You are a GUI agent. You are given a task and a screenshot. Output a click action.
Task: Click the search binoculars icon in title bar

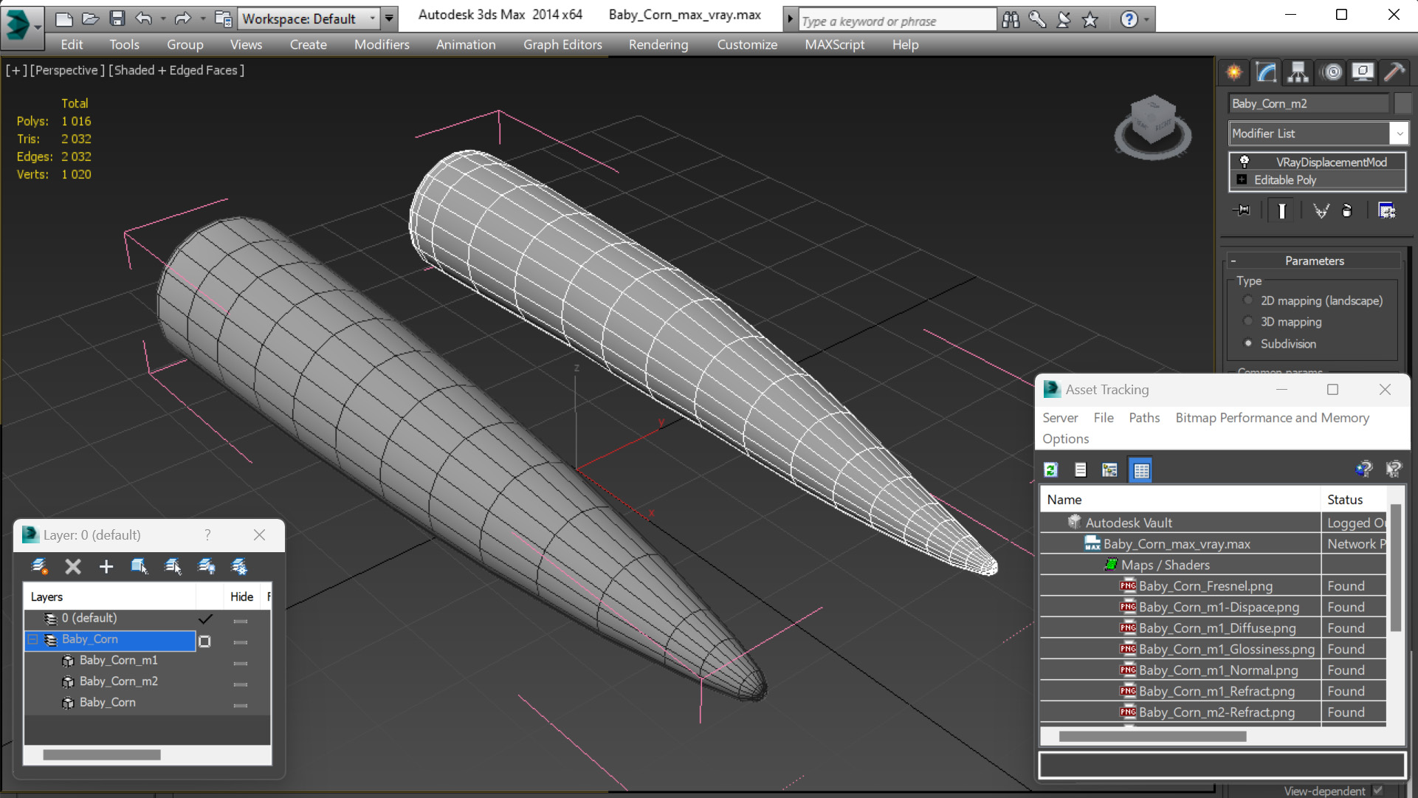[1011, 20]
